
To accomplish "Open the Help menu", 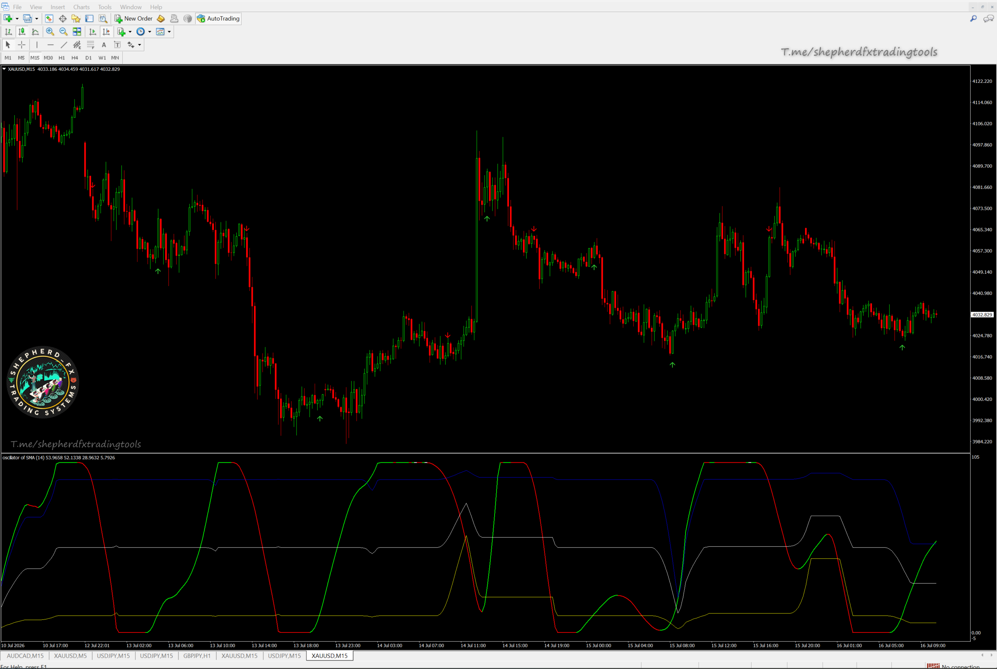I will click(x=156, y=7).
